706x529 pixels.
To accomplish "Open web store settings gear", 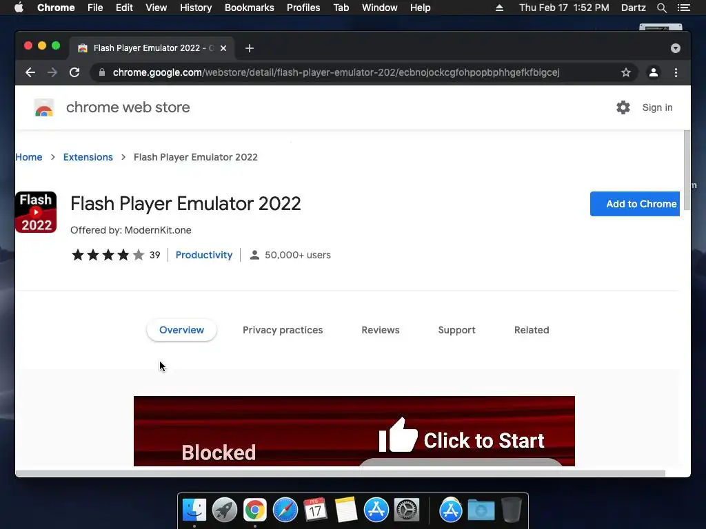I will coord(623,107).
